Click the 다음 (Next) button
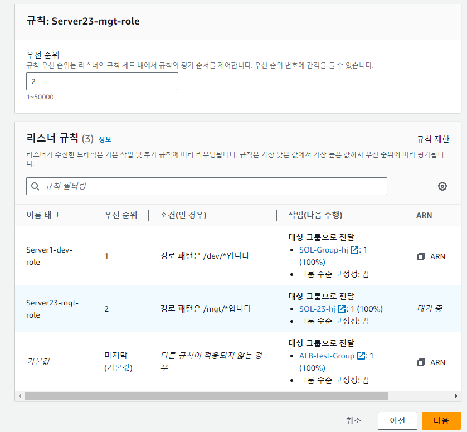 441,421
